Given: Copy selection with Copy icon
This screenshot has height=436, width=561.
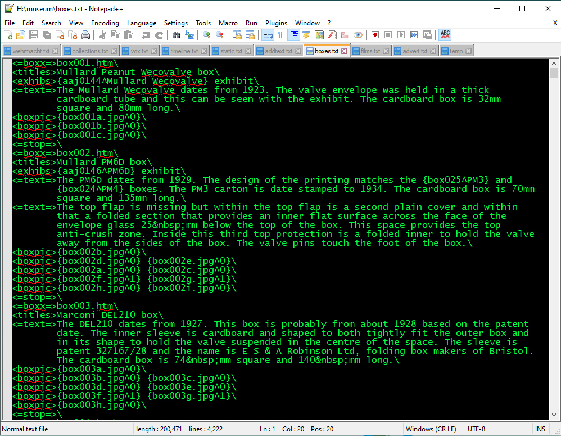Looking at the screenshot, I should [116, 35].
